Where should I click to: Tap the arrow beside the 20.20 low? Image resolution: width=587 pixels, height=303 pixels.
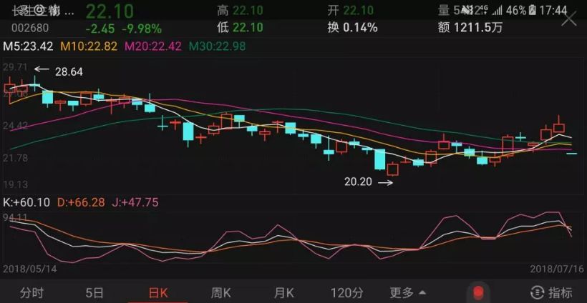[x=385, y=183]
